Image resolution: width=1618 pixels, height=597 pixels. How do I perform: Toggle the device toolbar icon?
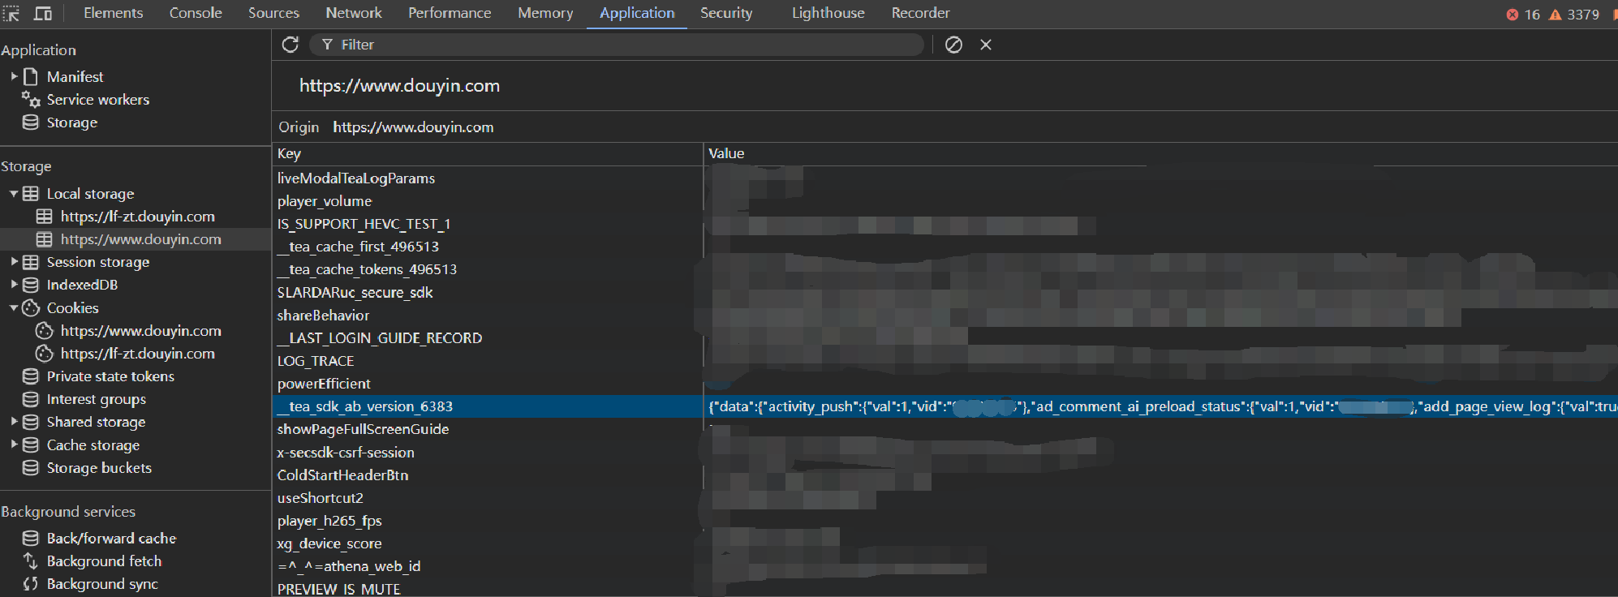pyautogui.click(x=42, y=13)
